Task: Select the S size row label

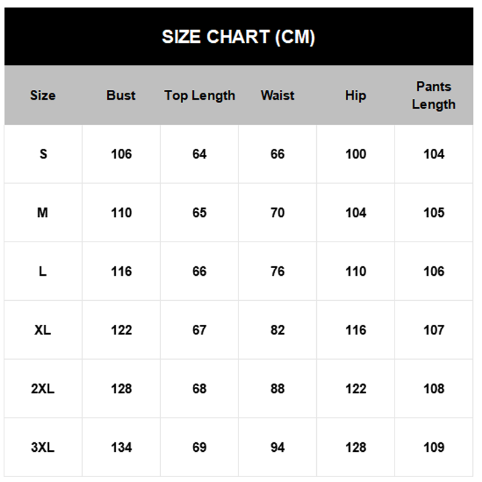Action: [x=43, y=154]
